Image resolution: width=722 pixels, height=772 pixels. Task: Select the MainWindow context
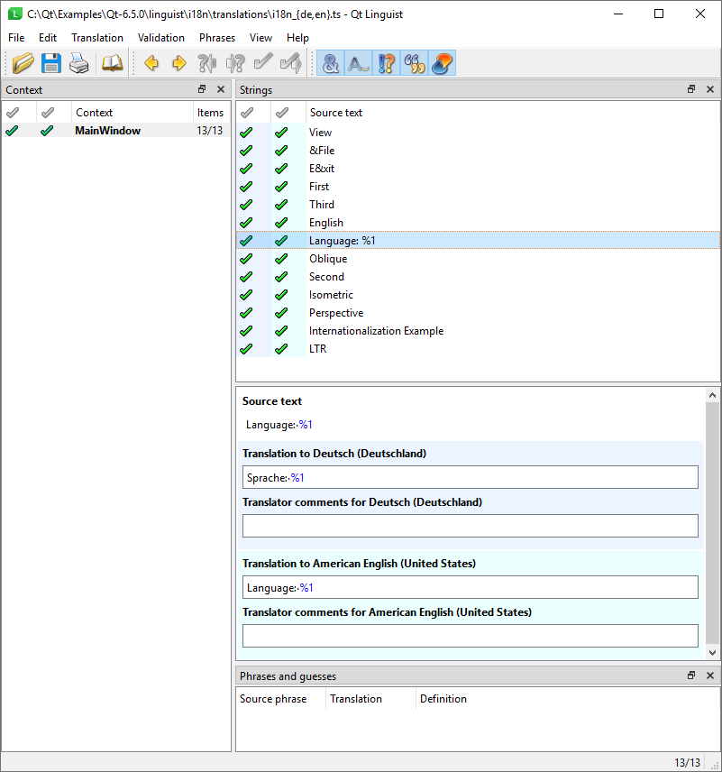[107, 130]
